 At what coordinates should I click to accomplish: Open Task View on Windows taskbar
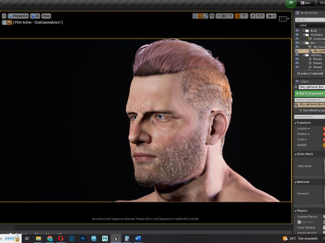point(27,238)
